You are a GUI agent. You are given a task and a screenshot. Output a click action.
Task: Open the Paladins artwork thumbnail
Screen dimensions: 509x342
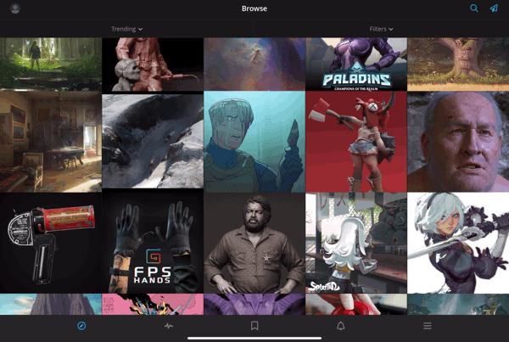click(356, 64)
